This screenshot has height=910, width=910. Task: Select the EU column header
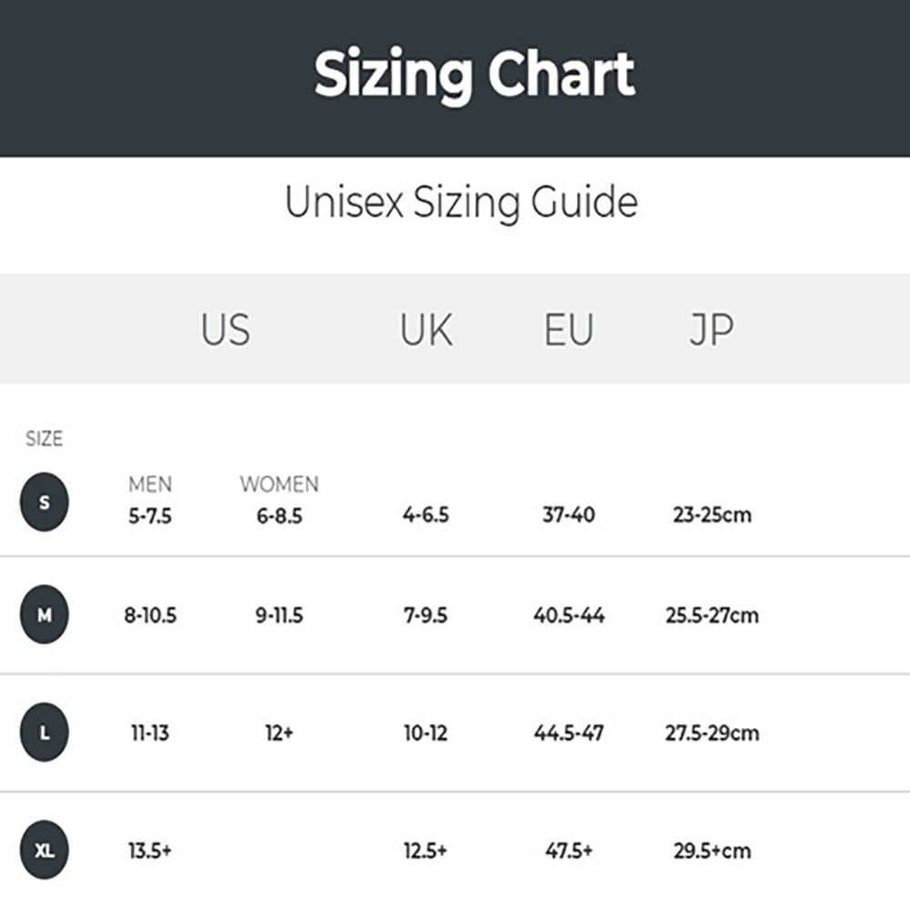pos(569,329)
